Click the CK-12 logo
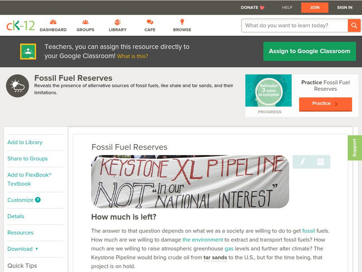Image resolution: width=362 pixels, height=272 pixels. [20, 25]
